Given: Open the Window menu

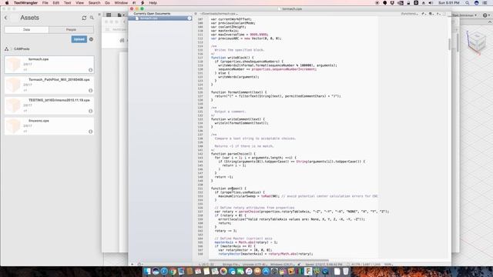Looking at the screenshot, I should (121, 3).
